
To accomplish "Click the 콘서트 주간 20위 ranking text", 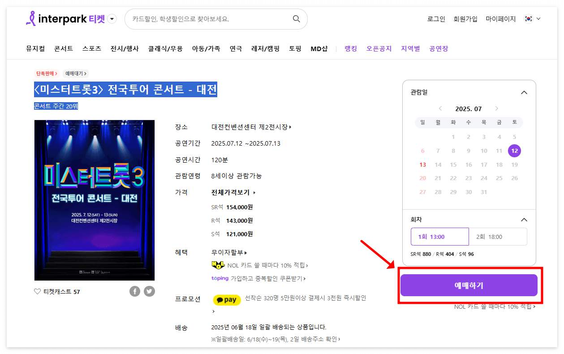I will point(56,106).
